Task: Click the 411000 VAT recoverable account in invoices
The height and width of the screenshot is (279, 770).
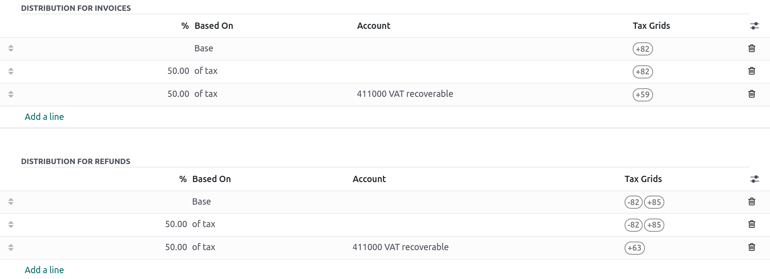Action: (x=405, y=94)
